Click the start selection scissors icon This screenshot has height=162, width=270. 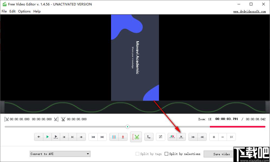pyautogui.click(x=6, y=119)
